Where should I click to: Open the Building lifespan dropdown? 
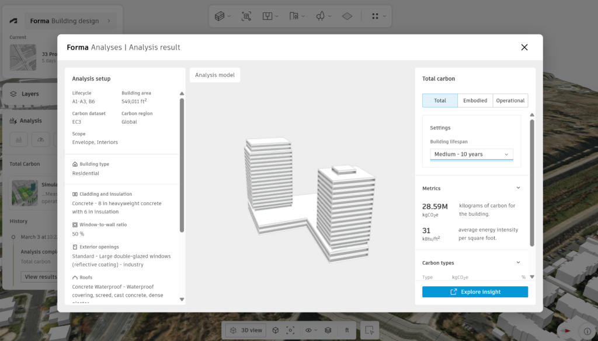[x=471, y=154]
